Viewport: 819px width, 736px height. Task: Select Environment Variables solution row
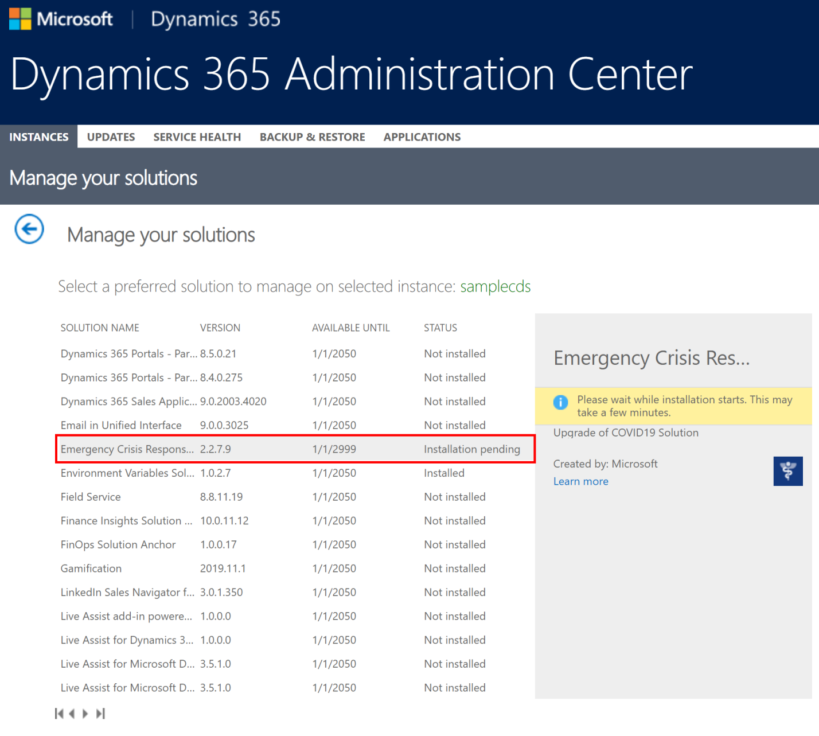point(295,473)
